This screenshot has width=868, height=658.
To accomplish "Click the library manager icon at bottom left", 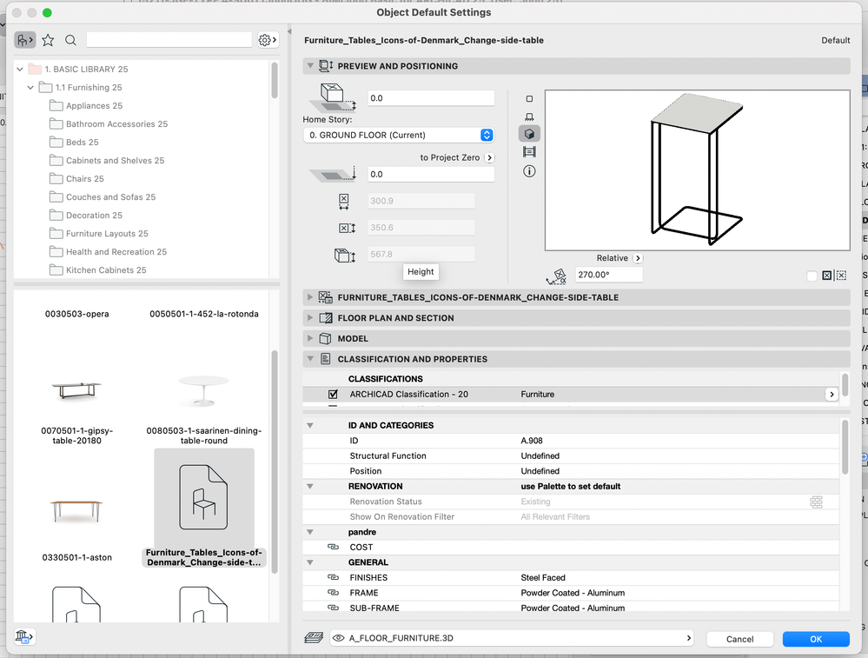I will tap(24, 637).
